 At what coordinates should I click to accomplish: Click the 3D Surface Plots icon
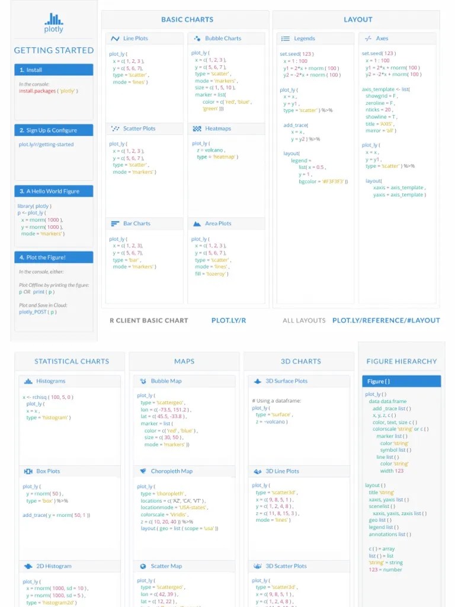pos(258,381)
